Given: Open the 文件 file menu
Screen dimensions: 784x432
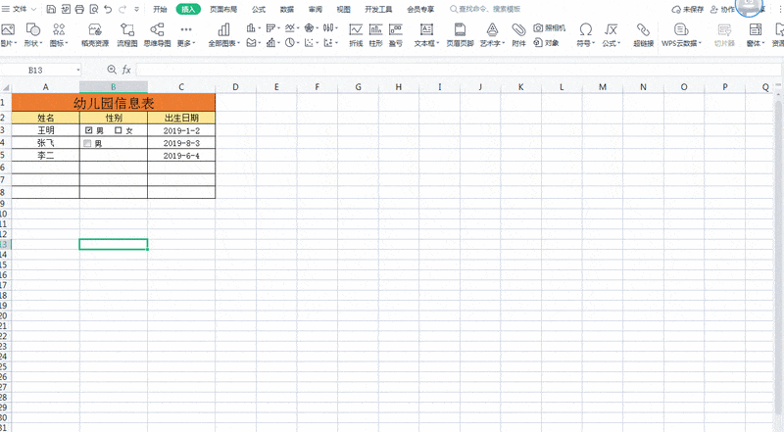Looking at the screenshot, I should pos(19,9).
